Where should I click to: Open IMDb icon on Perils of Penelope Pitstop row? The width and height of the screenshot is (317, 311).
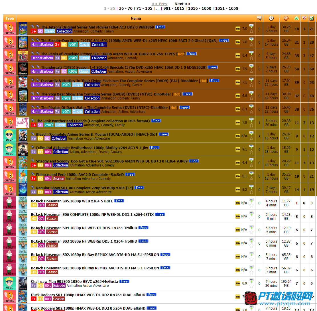coord(238,56)
